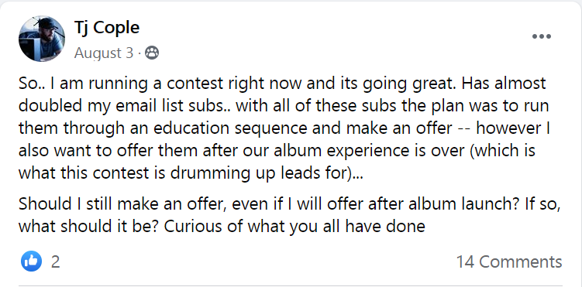582x287 pixels.
Task: Click the "--" dash before "however"
Action: (x=463, y=129)
